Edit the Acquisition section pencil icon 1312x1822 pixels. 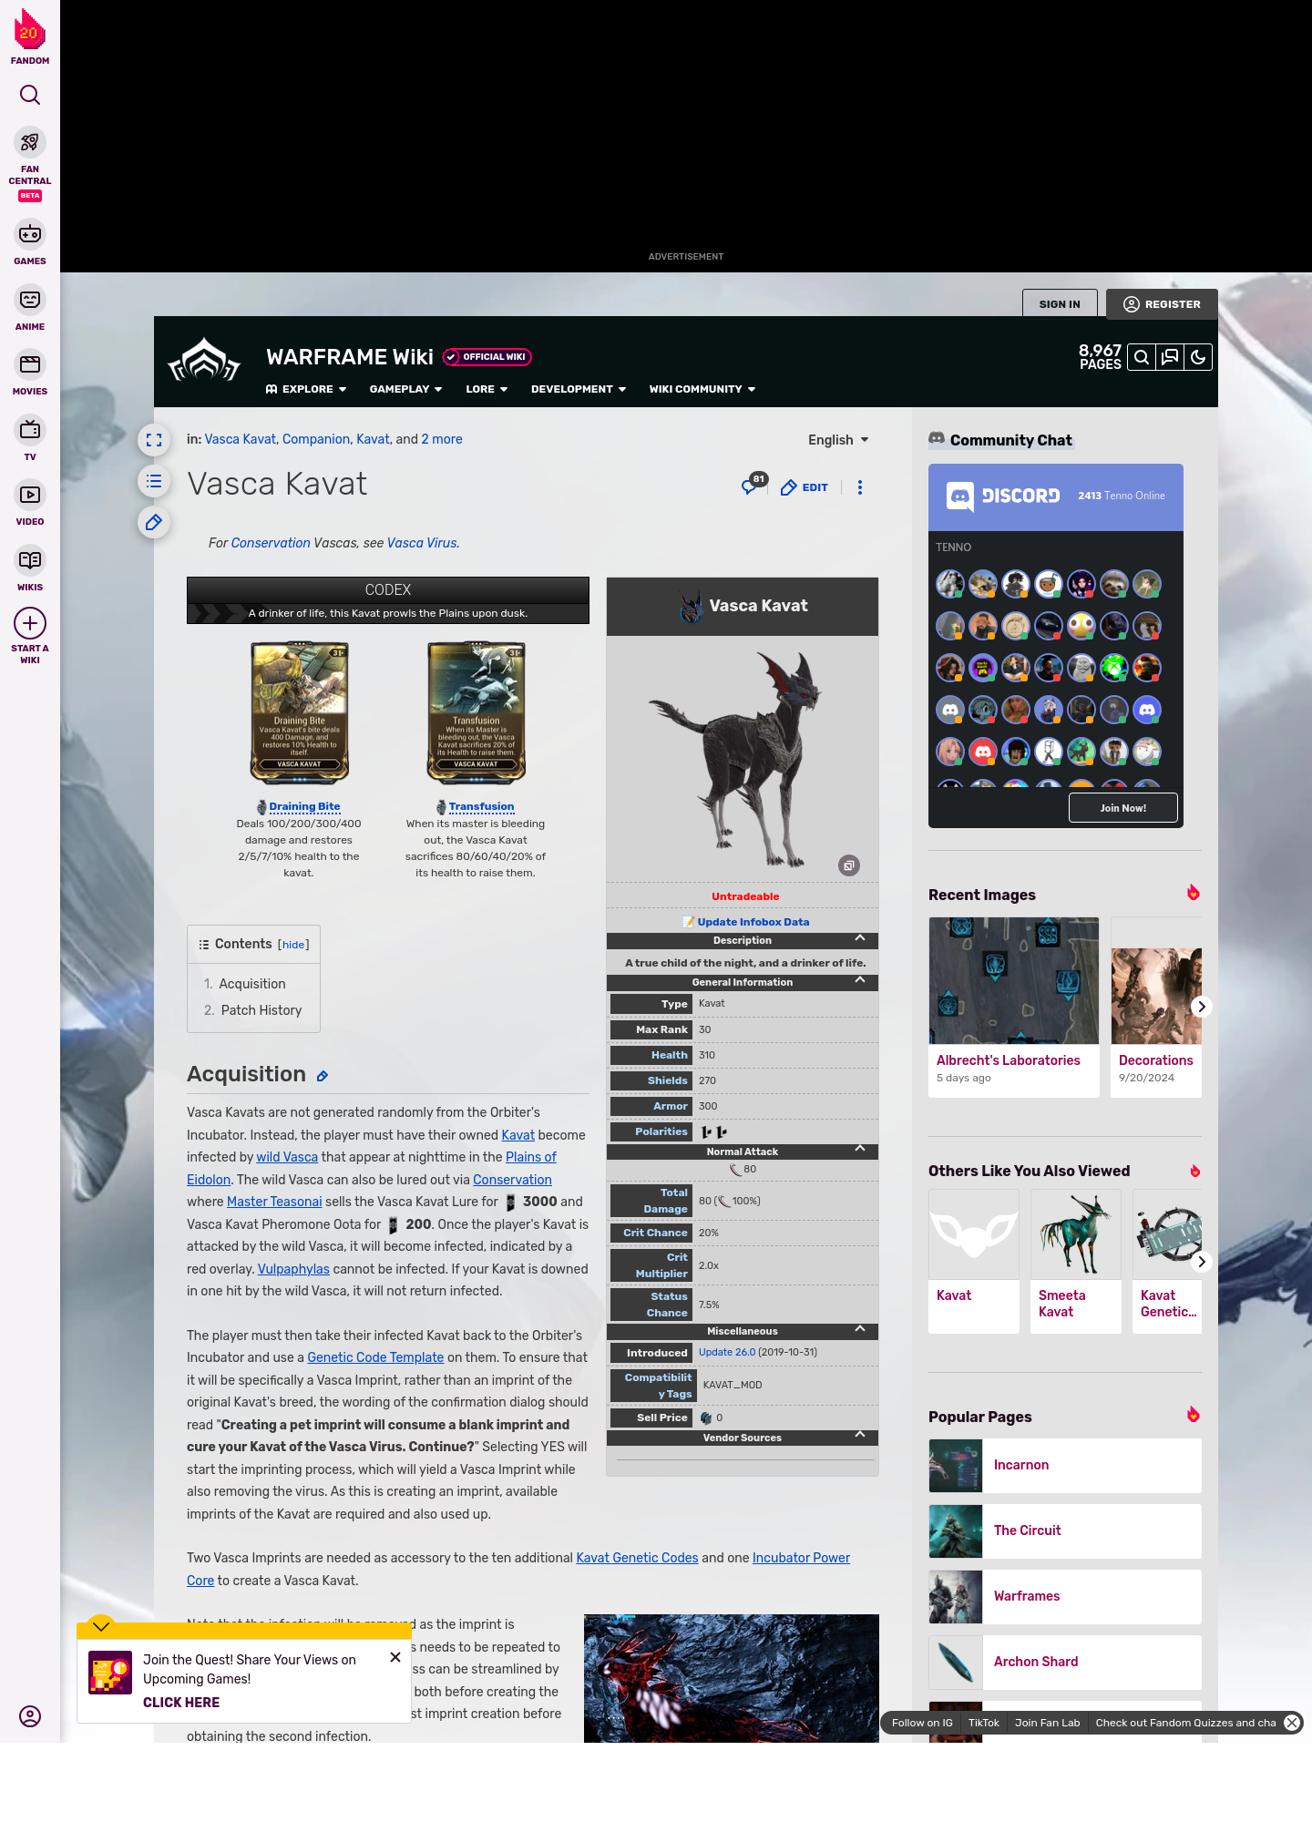pos(322,1077)
